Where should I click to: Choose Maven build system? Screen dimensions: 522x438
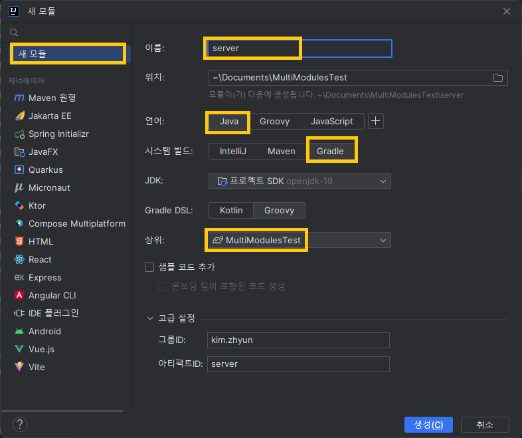point(282,152)
